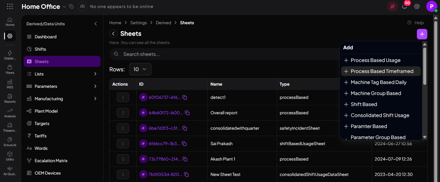The height and width of the screenshot is (182, 440).
Task: Open notifications bell with 50 badge
Action: coord(404,6)
